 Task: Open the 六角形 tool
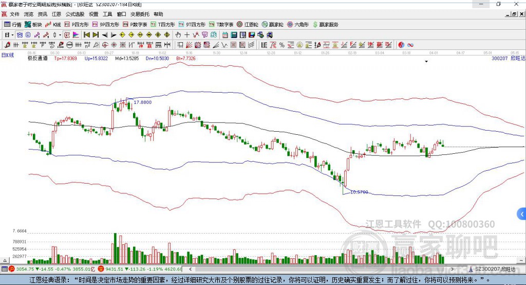(x=298, y=25)
